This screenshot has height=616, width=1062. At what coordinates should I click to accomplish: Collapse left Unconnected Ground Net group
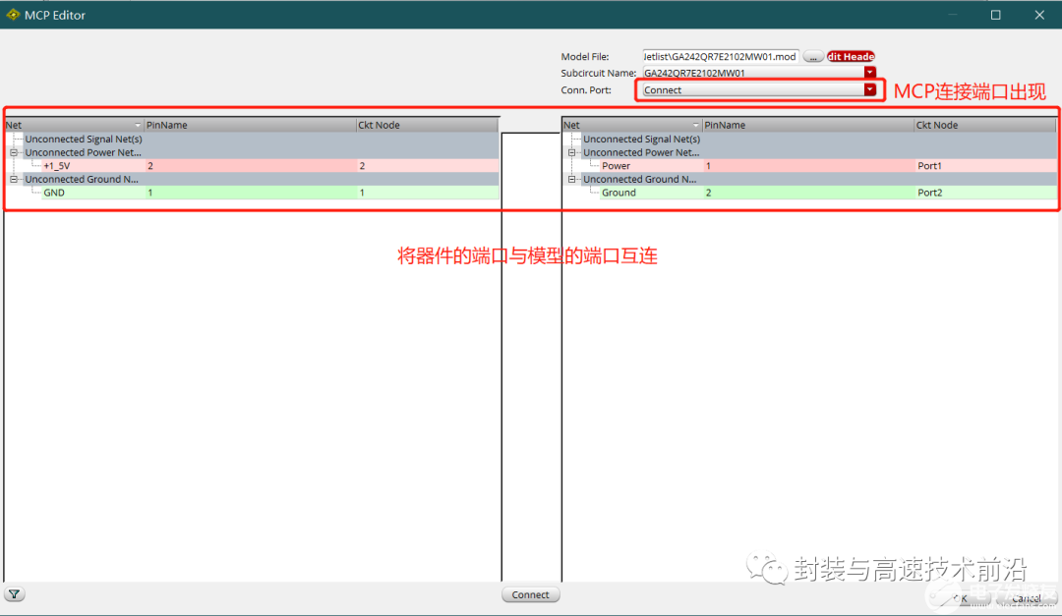(14, 180)
